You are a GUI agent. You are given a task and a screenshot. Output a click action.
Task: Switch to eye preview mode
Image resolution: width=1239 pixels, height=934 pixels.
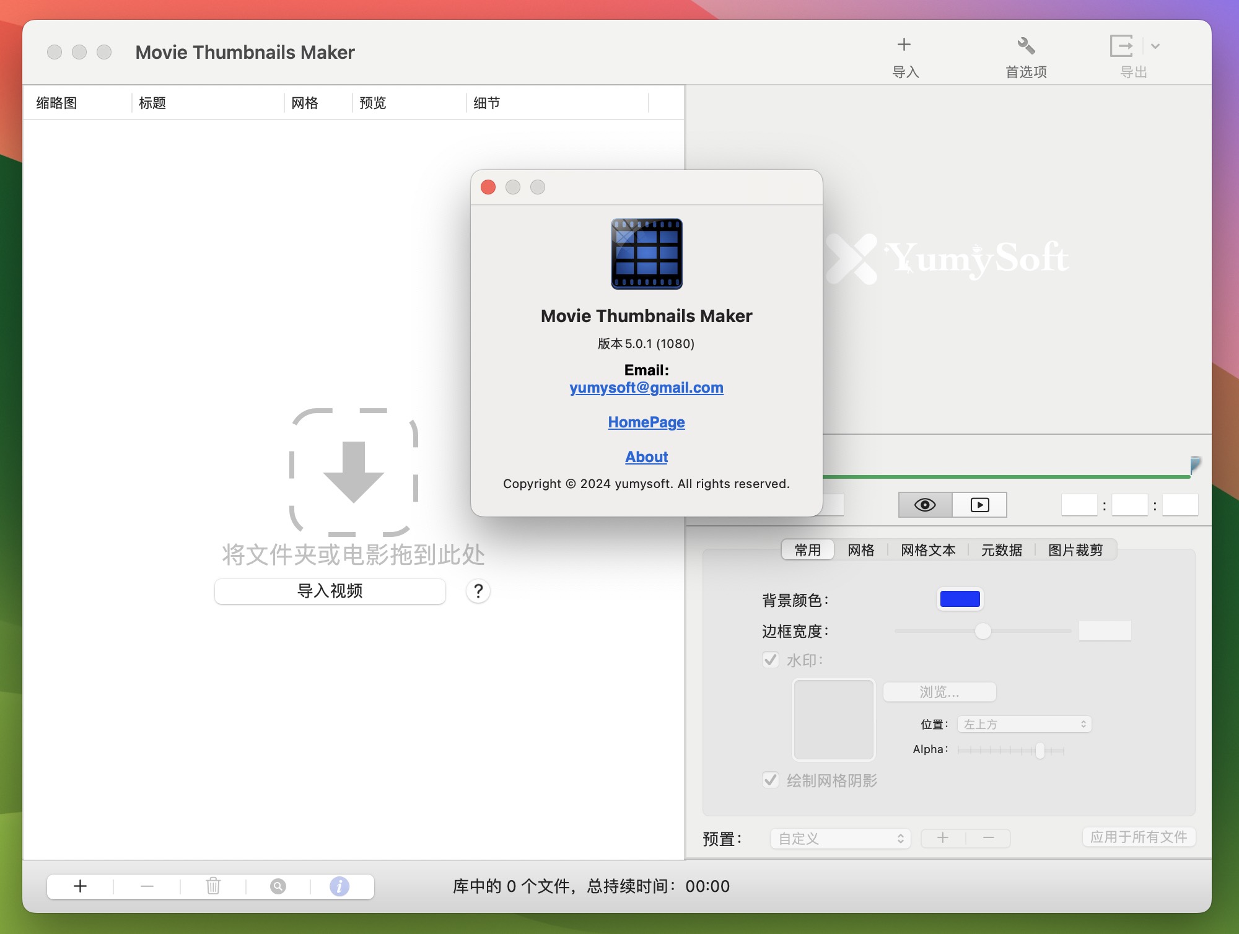click(925, 505)
